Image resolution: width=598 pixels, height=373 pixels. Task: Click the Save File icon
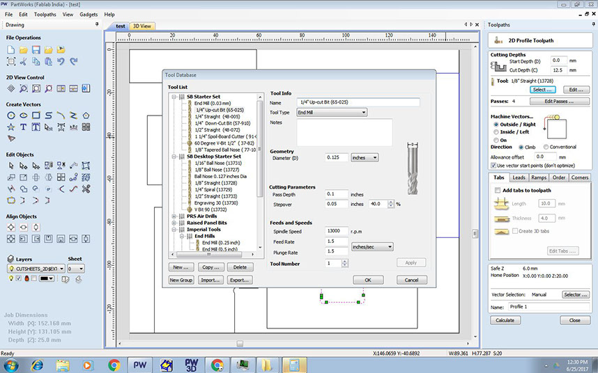36,50
